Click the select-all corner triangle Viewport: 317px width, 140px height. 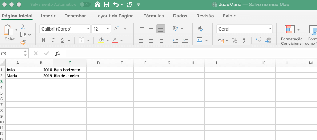click(3, 63)
